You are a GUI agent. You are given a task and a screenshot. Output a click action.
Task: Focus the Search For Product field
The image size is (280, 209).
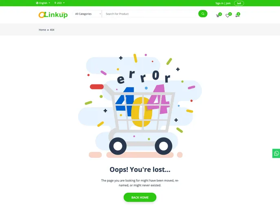tap(150, 14)
